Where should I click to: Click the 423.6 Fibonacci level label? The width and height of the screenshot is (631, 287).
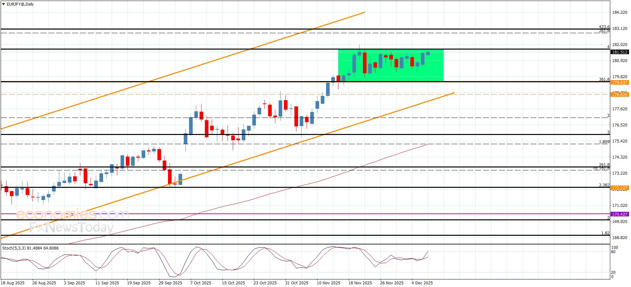(604, 27)
